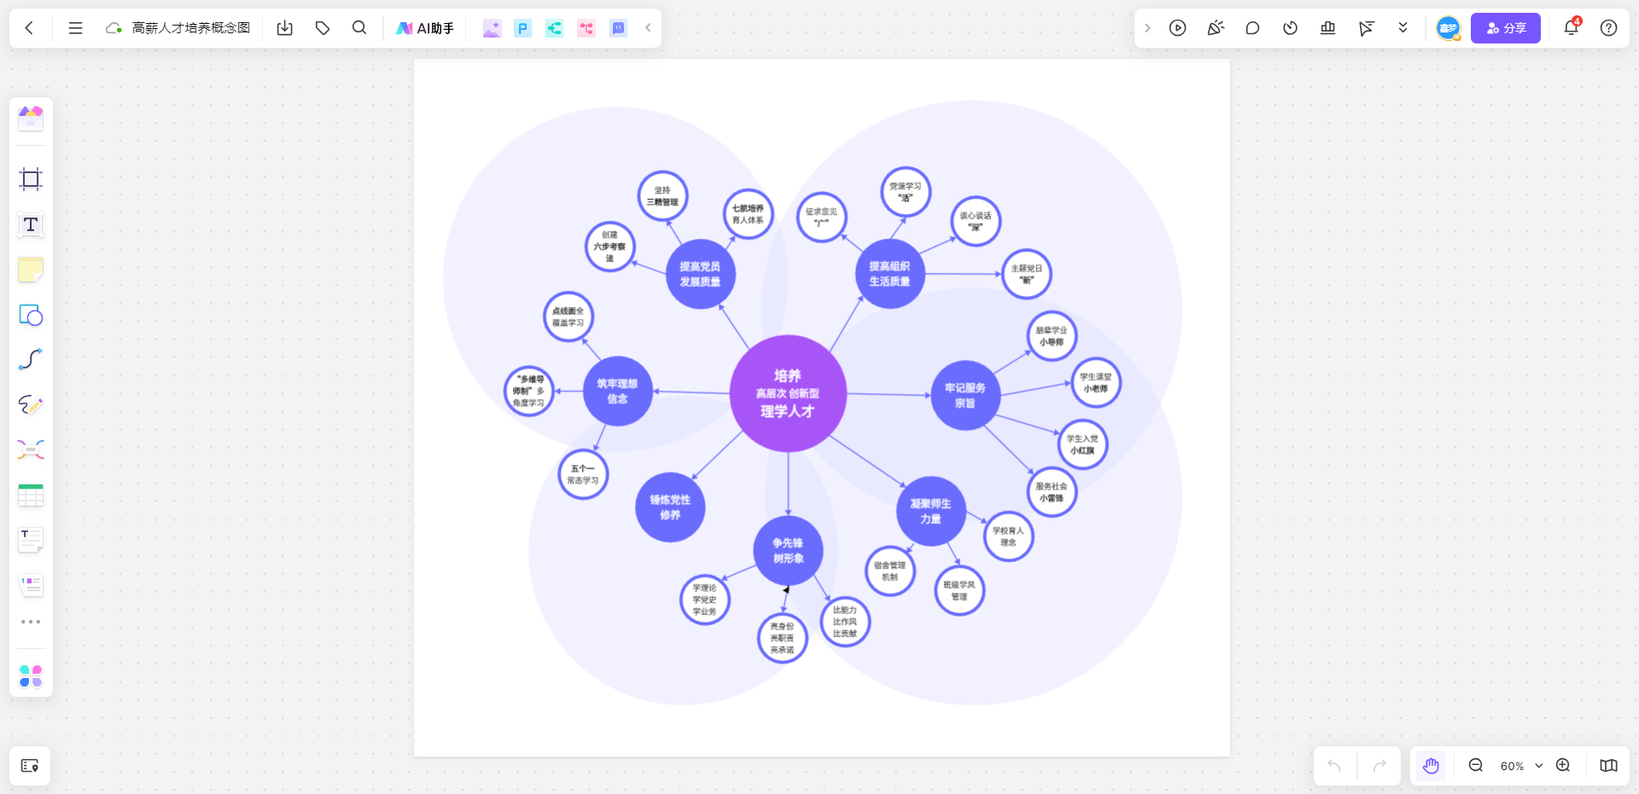
Task: Click the teal mind map plugin icon
Action: [x=554, y=28]
